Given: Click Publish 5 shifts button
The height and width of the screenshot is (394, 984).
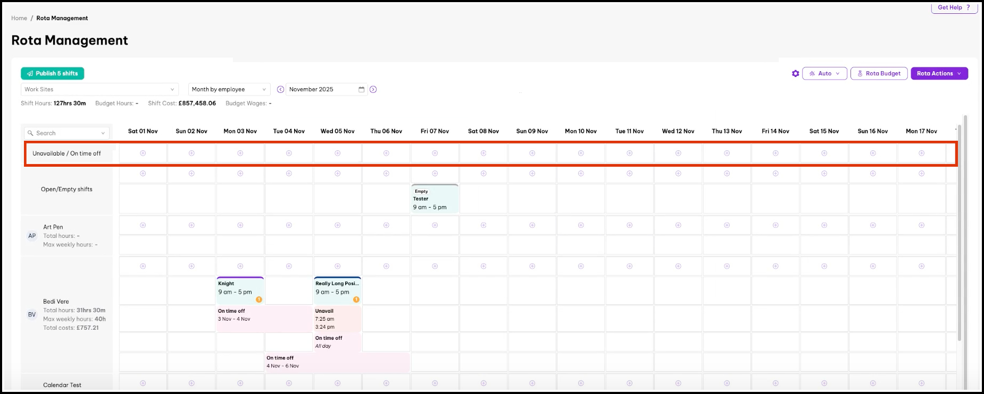Looking at the screenshot, I should point(53,73).
